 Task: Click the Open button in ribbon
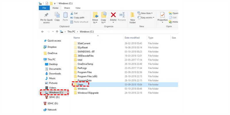[173, 13]
